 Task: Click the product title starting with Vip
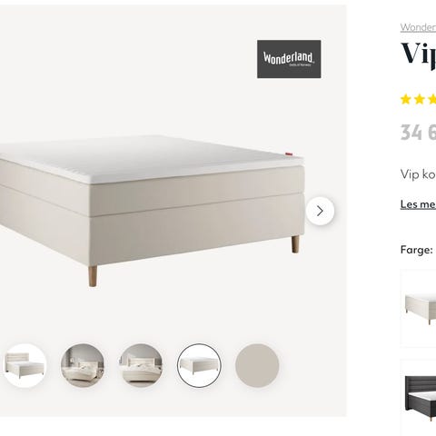pos(419,54)
